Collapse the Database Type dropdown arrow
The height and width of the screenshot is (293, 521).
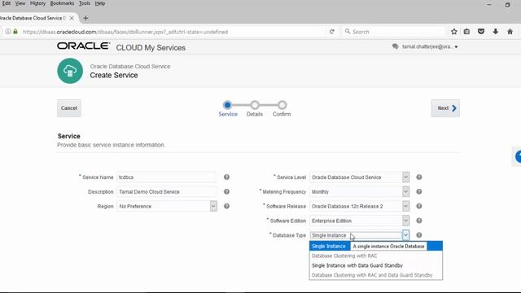(405, 235)
